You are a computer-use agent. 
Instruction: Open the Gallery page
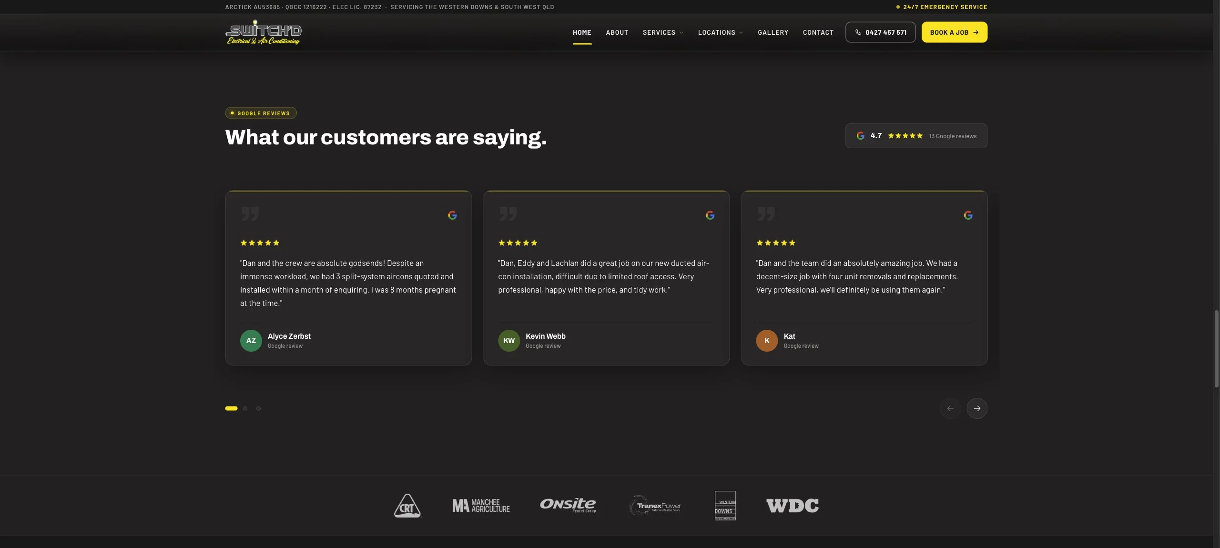(773, 32)
